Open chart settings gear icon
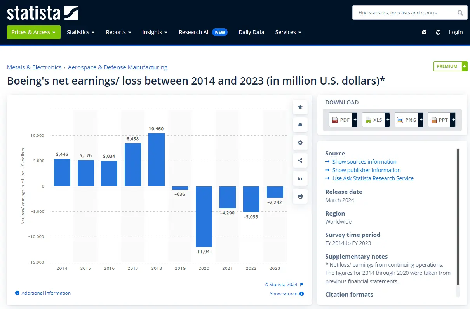This screenshot has width=470, height=309. (x=300, y=143)
